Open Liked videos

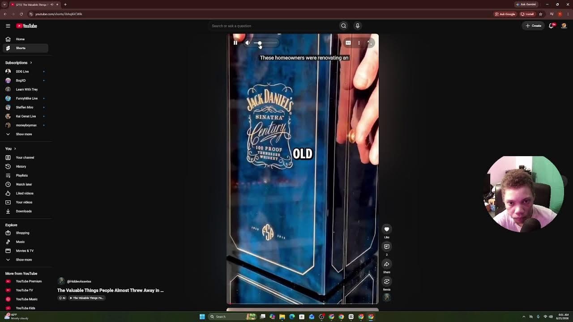pyautogui.click(x=26, y=193)
